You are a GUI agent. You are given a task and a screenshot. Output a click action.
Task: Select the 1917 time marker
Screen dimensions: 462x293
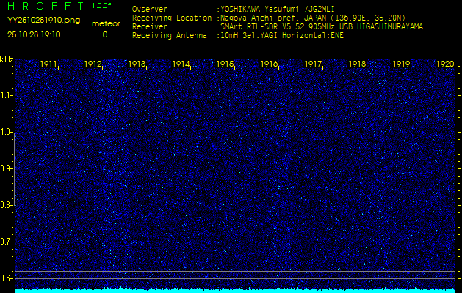tap(314, 64)
